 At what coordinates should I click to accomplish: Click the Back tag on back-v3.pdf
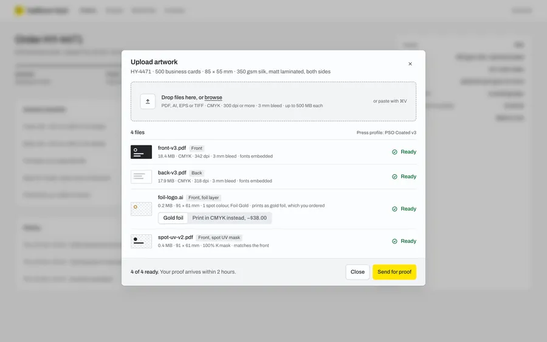197,173
